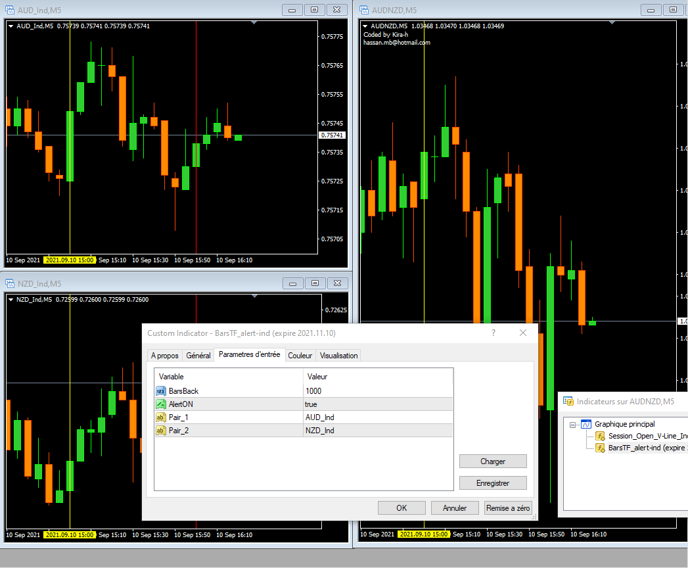Open the AUD_Ind,M5 chart header triangle menu
688x568 pixels.
pos(11,26)
